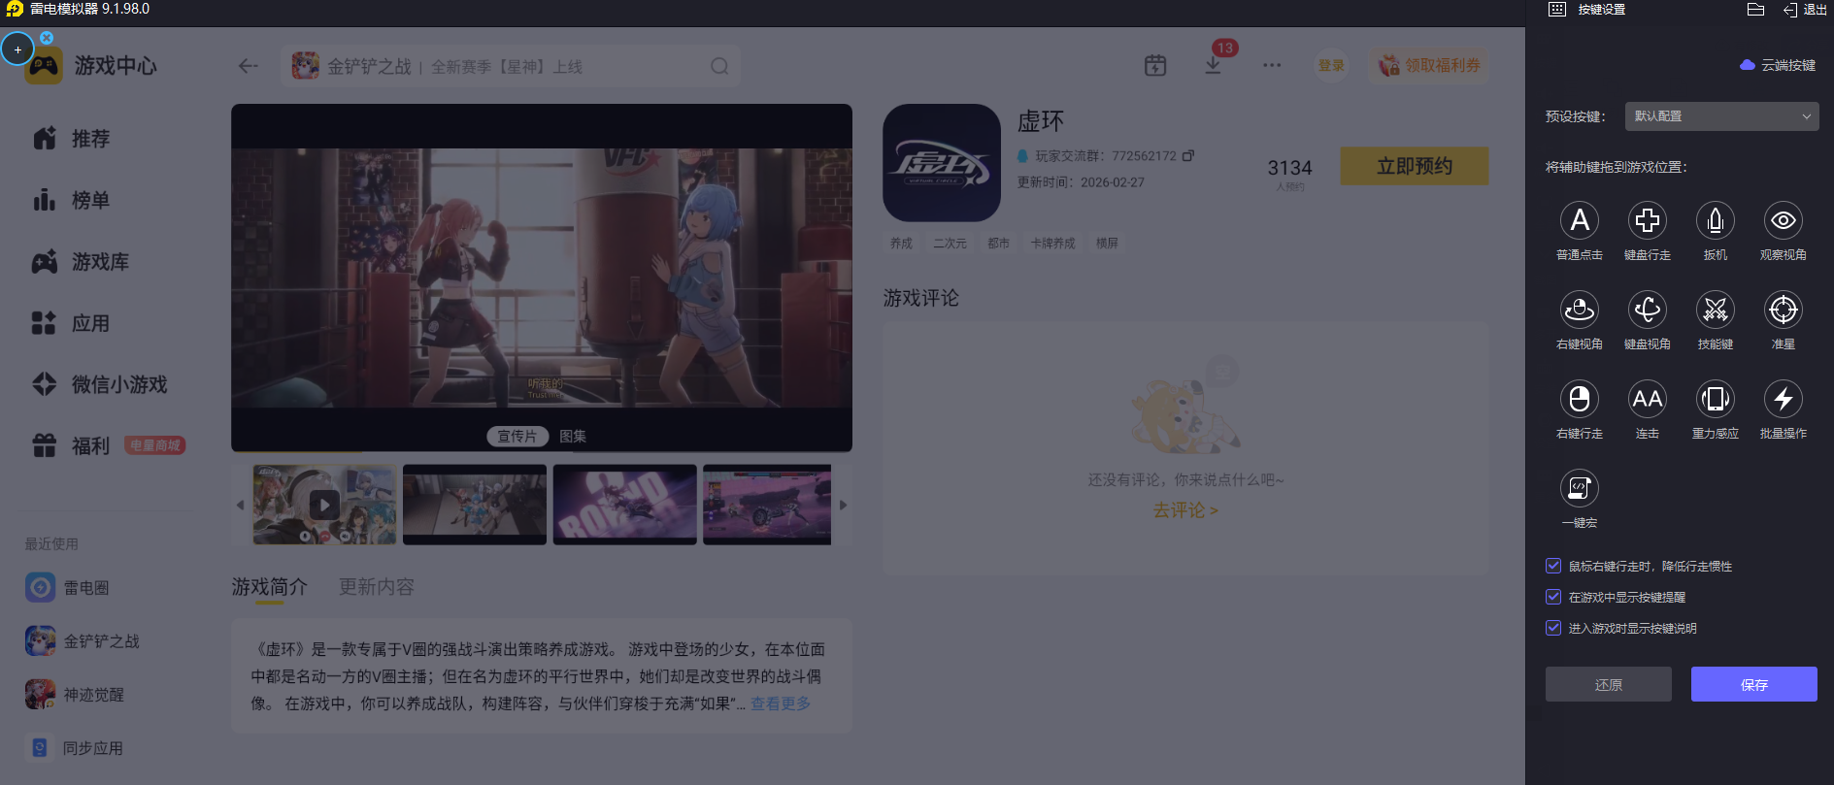Select the 观察视角 eye icon
This screenshot has height=785, width=1834.
click(x=1784, y=220)
